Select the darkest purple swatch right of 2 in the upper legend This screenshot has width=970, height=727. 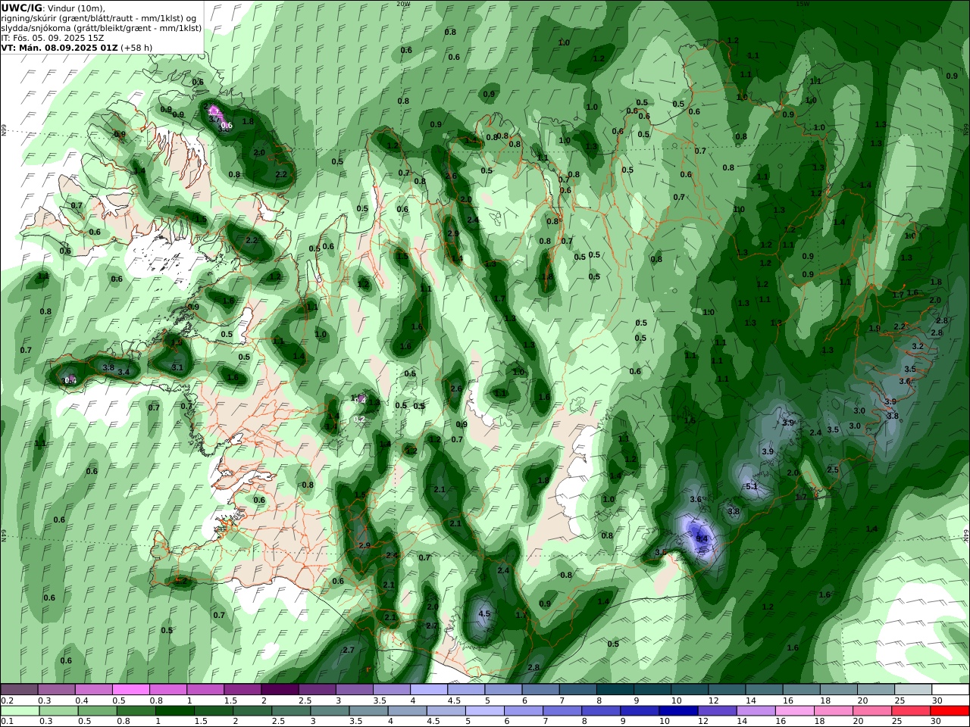coord(279,690)
